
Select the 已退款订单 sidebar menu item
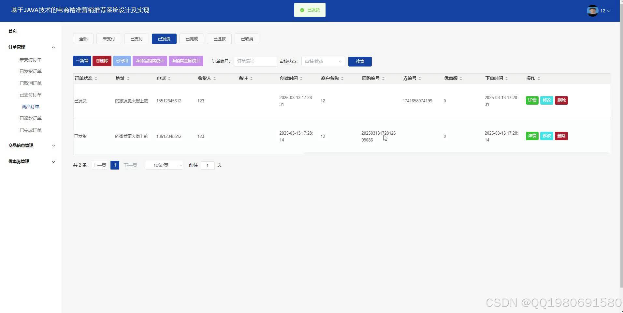[31, 118]
